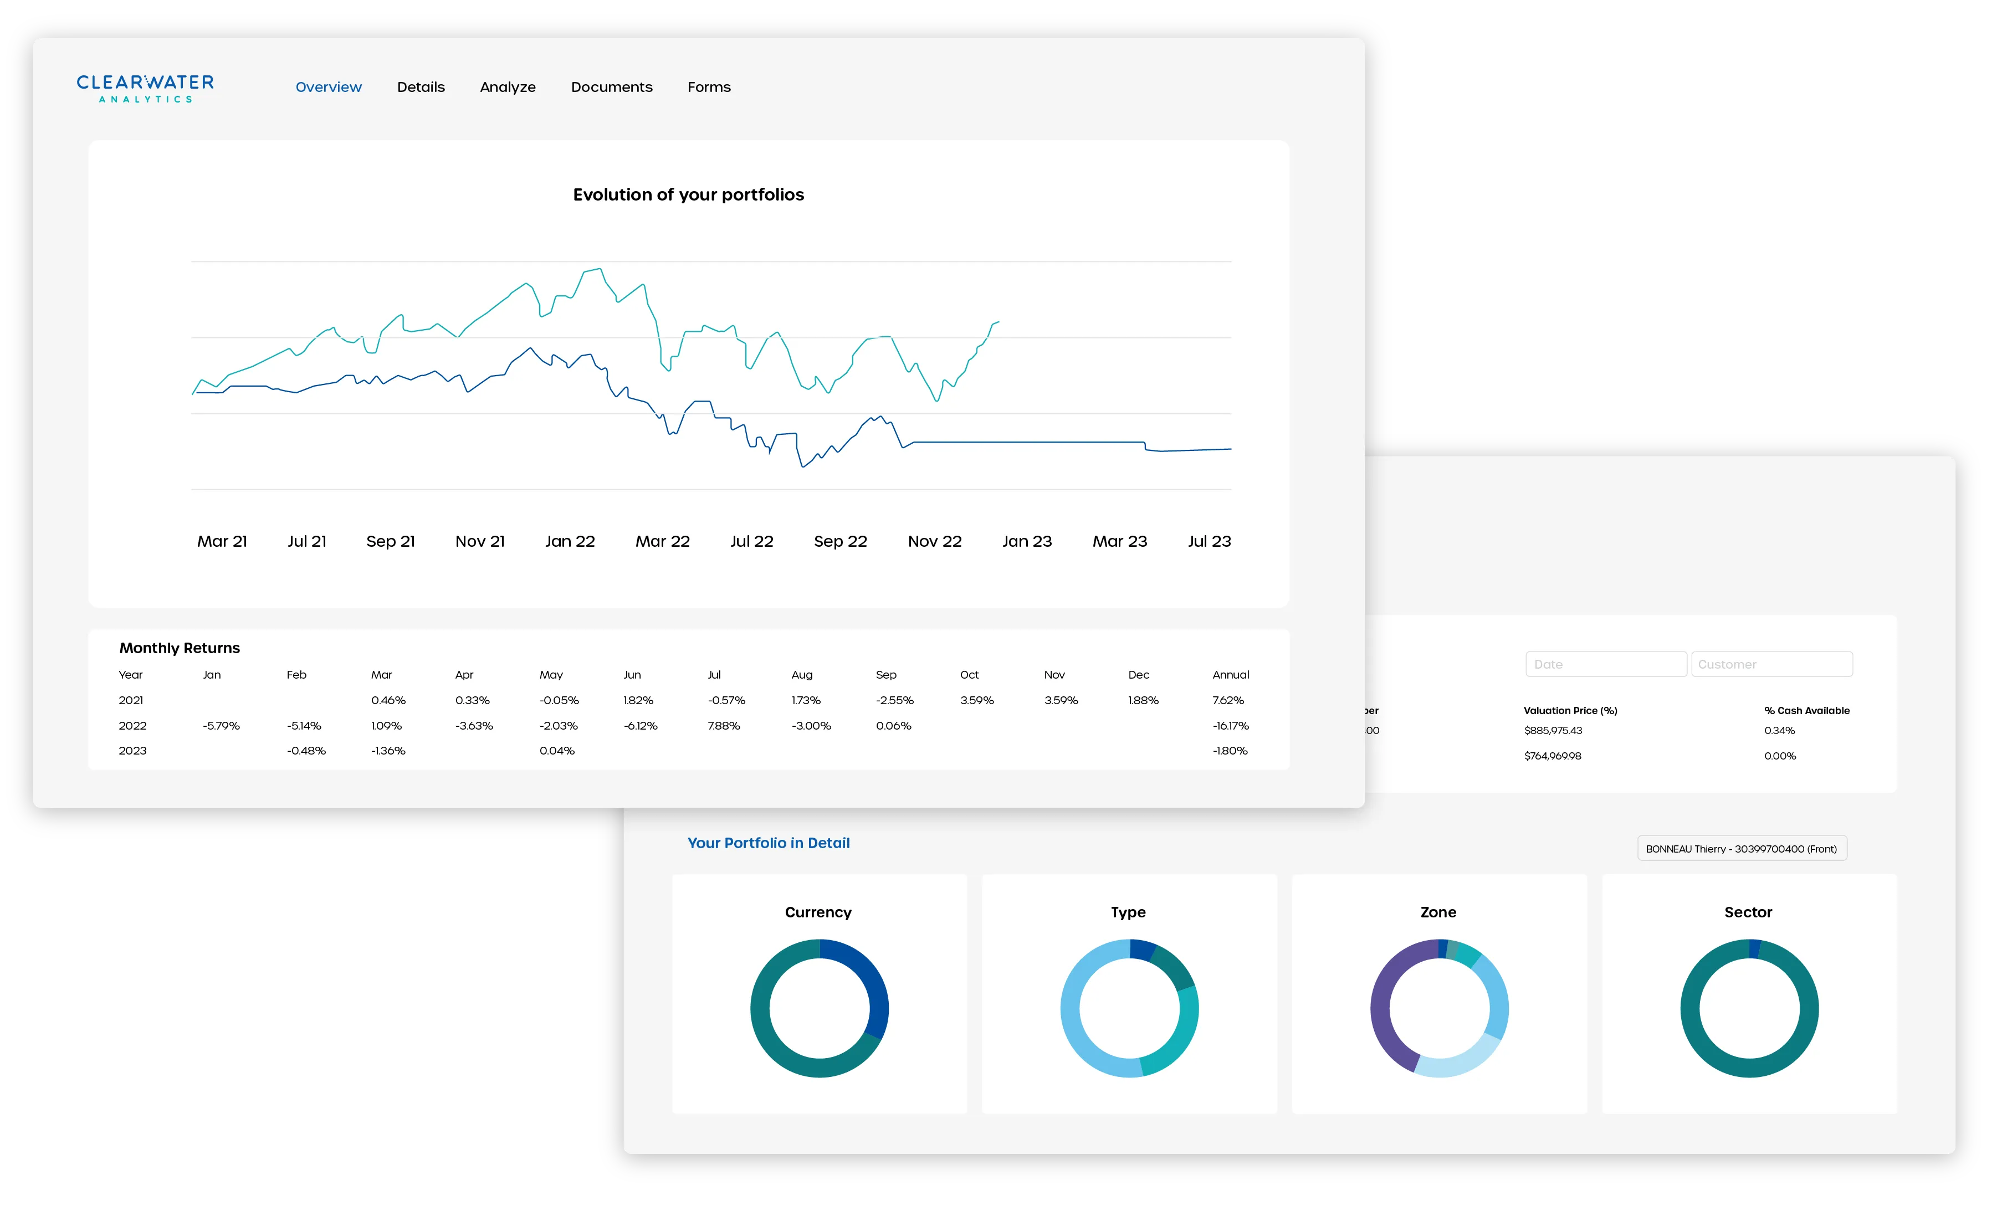The image size is (2002, 1211).
Task: Click the Zone donut chart
Action: click(1439, 1009)
